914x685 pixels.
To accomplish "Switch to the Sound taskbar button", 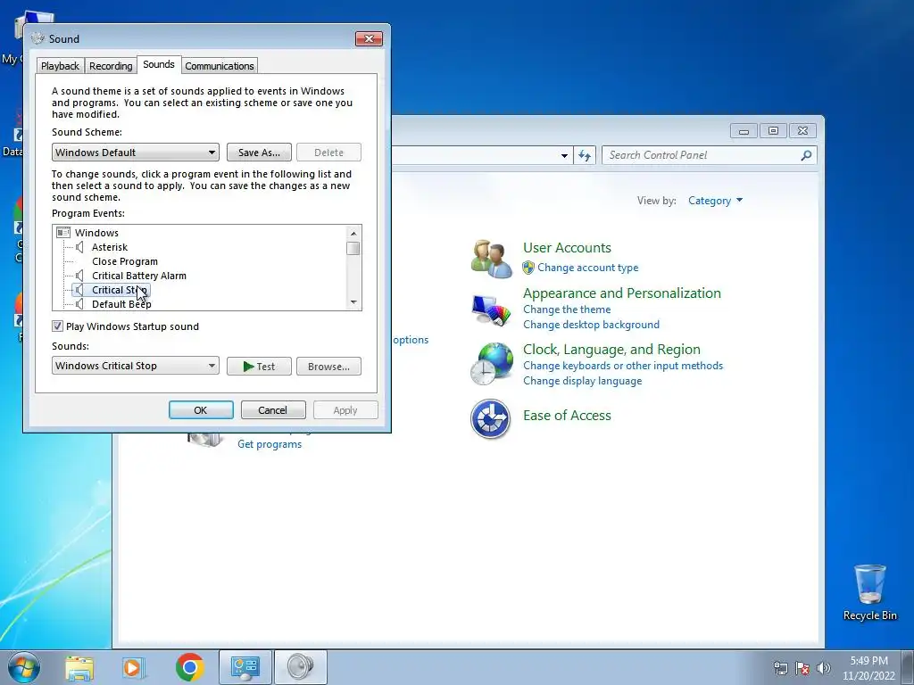I will 300,667.
